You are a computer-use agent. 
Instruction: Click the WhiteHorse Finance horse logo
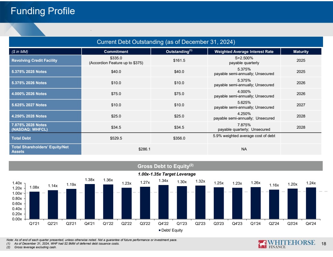pyautogui.click(x=262, y=244)
